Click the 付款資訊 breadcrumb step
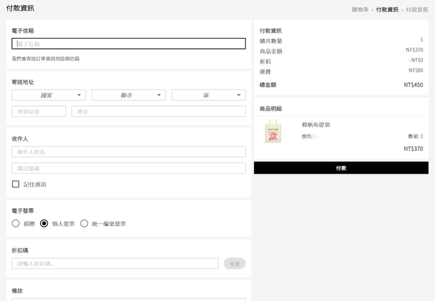The width and height of the screenshot is (435, 301). coord(387,10)
